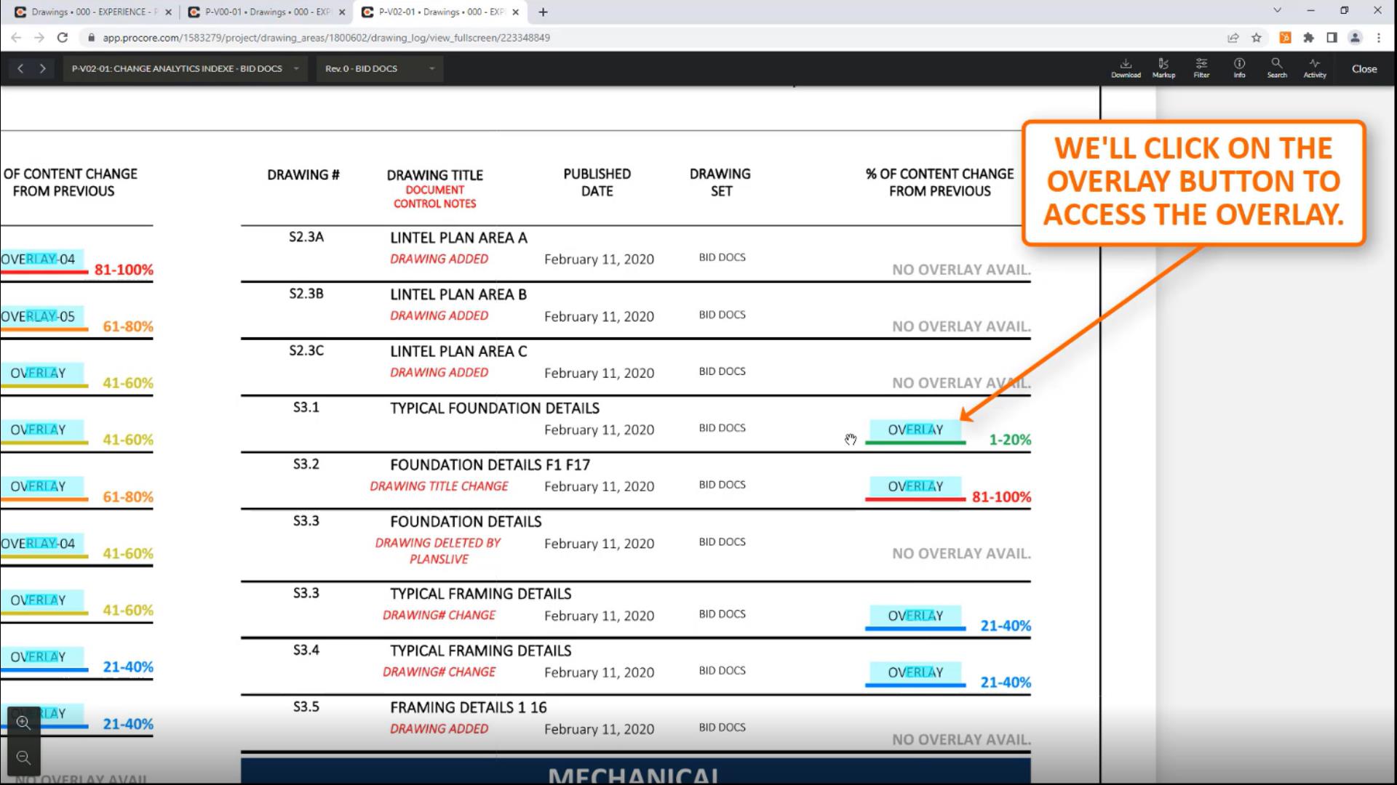Go to previous drawing arrow
The width and height of the screenshot is (1397, 785).
(x=20, y=68)
